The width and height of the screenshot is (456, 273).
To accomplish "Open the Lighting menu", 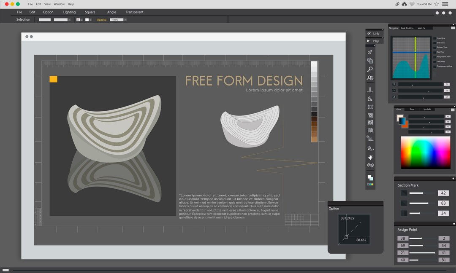I will (x=69, y=12).
